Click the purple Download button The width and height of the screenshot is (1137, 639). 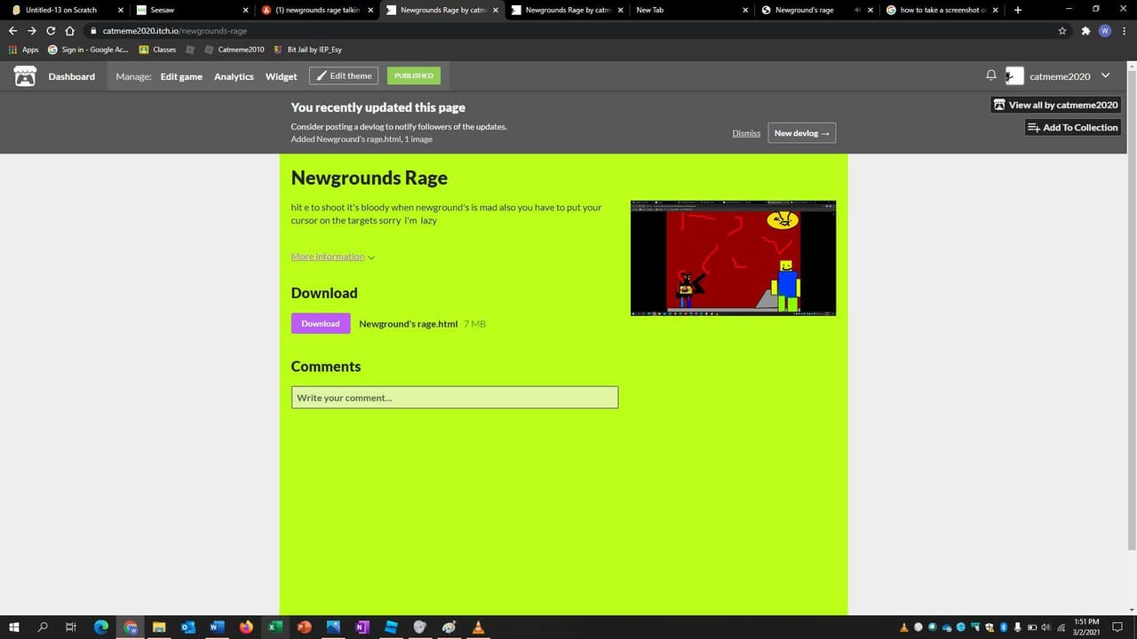point(321,324)
